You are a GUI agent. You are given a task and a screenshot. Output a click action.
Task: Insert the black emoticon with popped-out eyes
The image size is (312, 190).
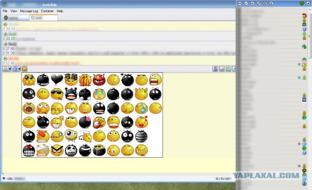(x=85, y=94)
